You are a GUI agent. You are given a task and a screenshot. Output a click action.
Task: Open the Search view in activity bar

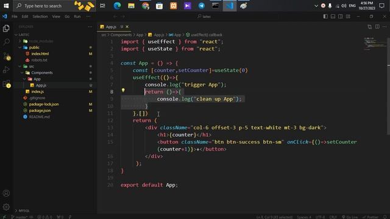point(6,42)
